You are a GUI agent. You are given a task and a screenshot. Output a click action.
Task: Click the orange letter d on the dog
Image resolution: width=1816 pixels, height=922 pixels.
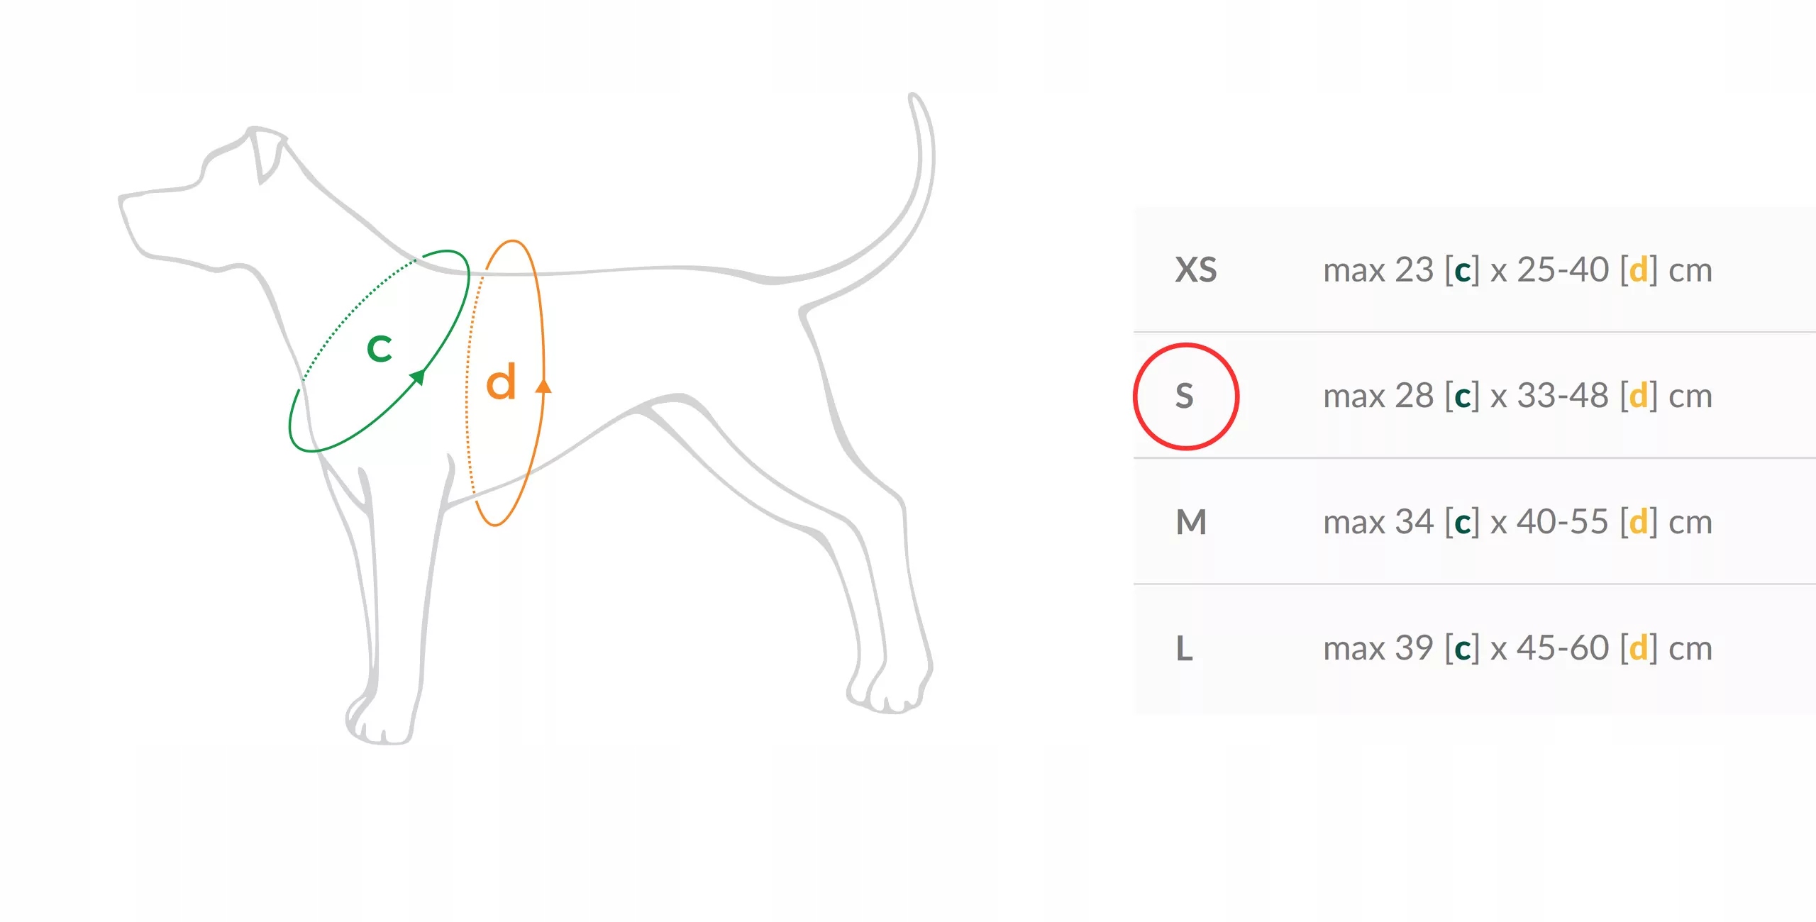point(501,383)
